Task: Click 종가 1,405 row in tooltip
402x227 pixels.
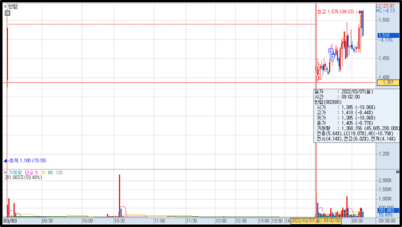Action: point(346,123)
